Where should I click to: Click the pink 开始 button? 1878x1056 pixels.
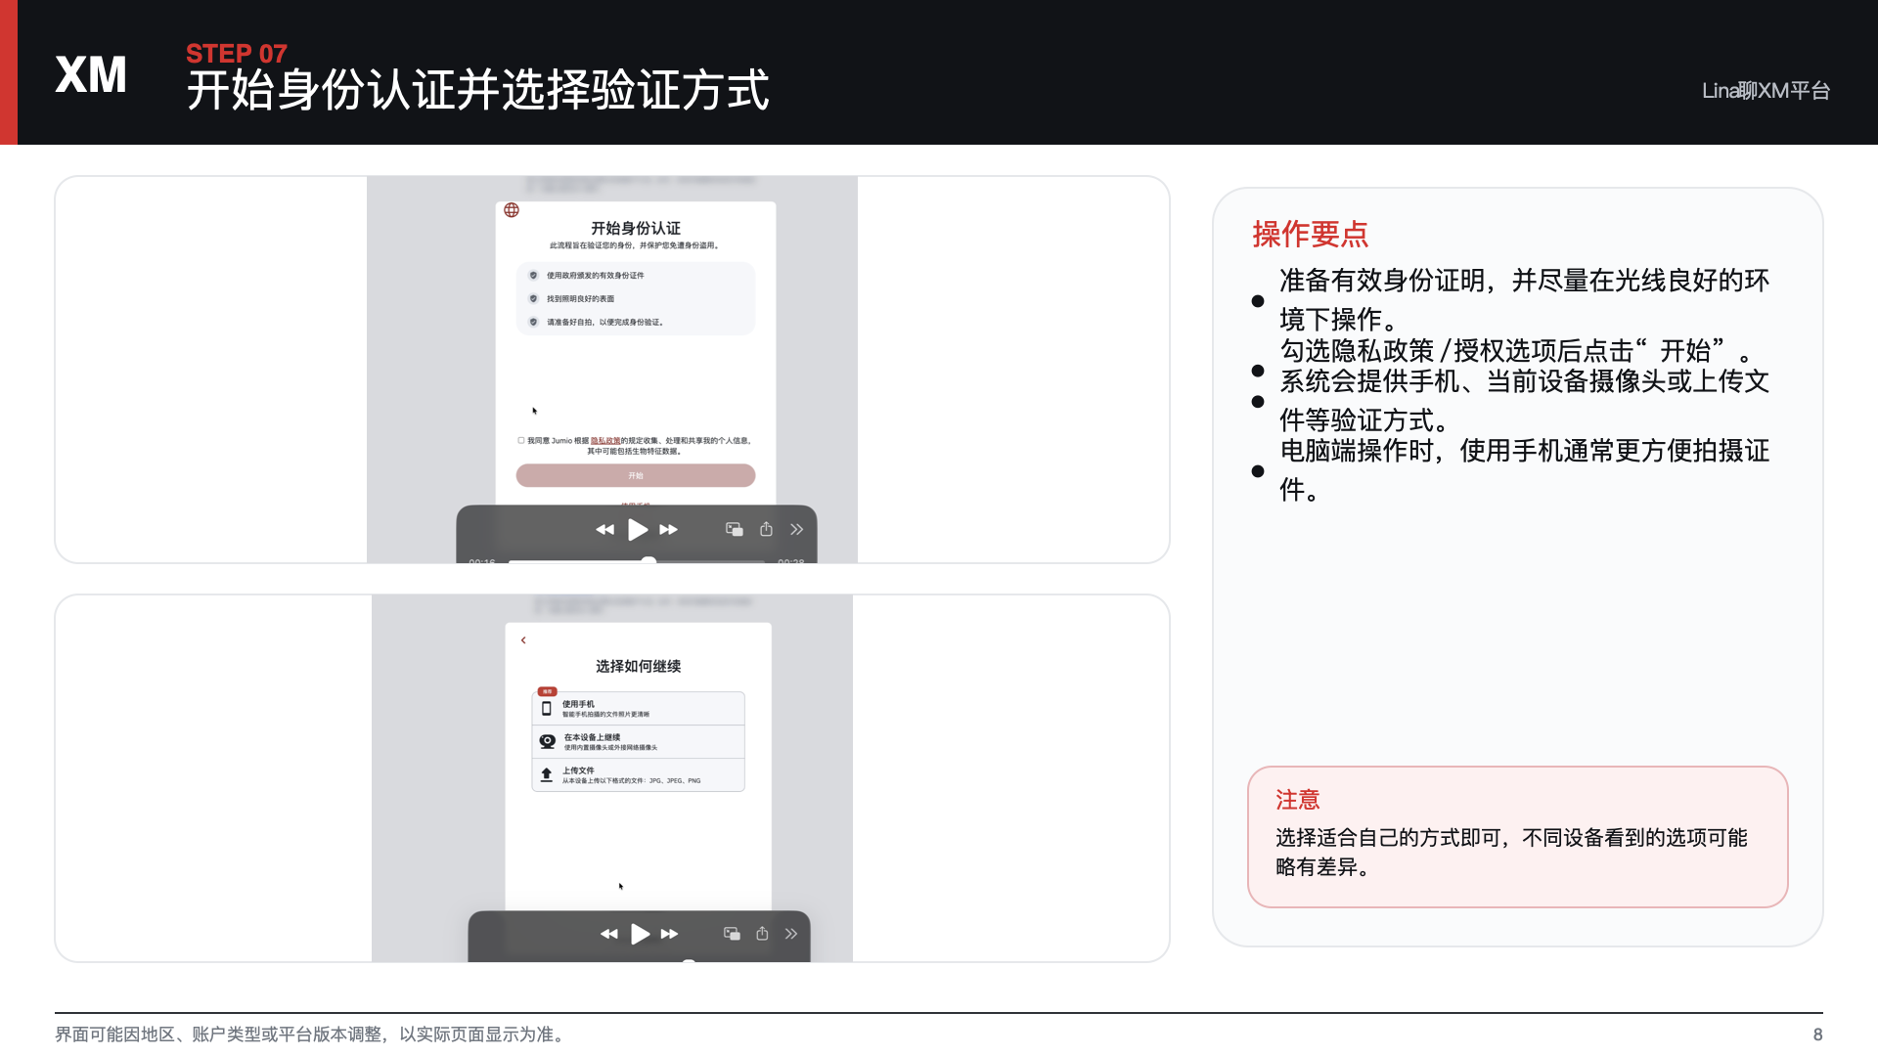636,475
